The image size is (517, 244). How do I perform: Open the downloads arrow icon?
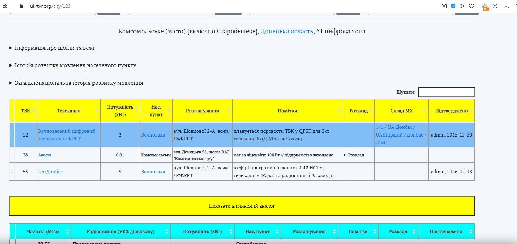click(506, 6)
